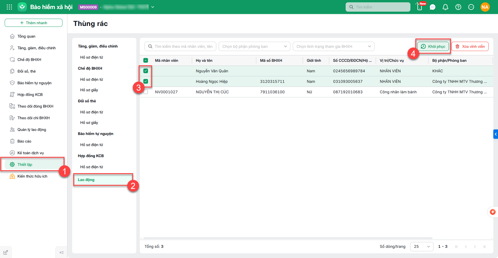The image size is (498, 258).
Task: Toggle the select-all header checkbox
Action: (x=146, y=60)
